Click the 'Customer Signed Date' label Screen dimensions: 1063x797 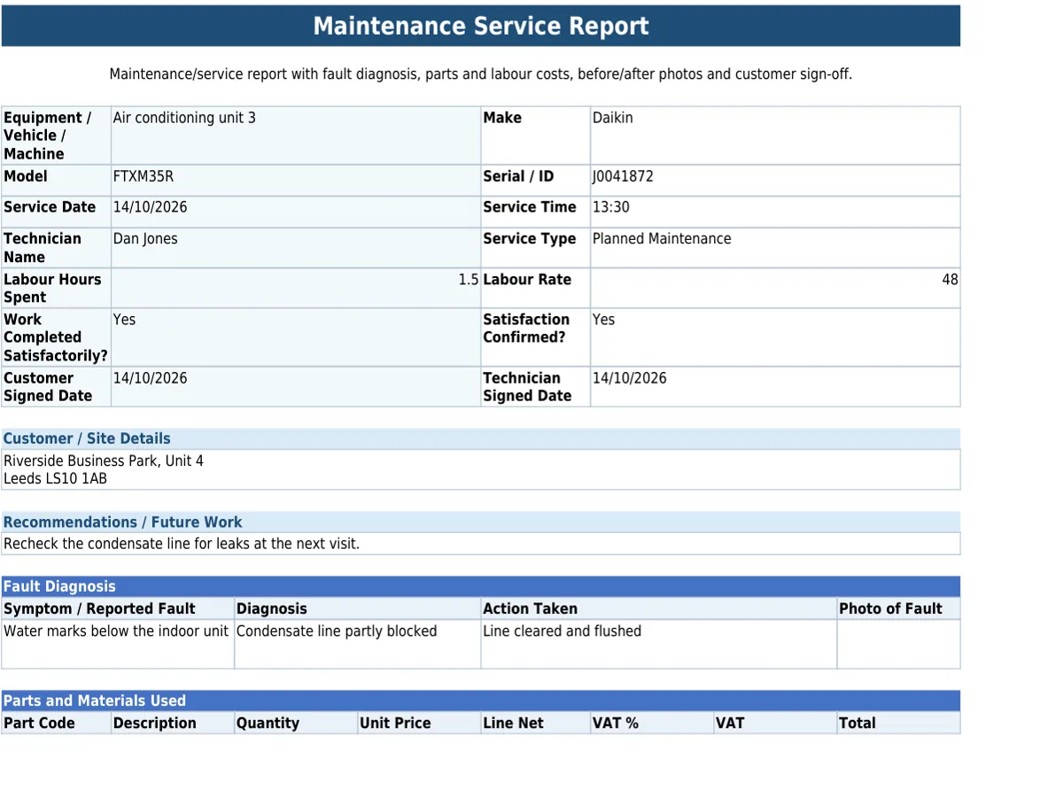click(48, 387)
